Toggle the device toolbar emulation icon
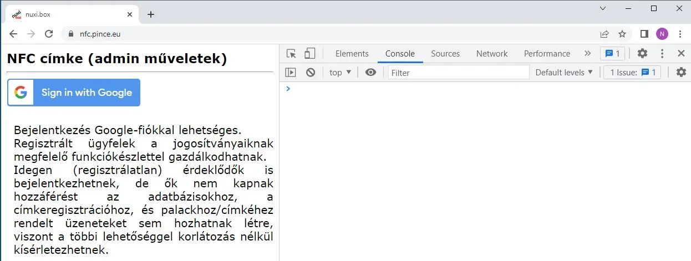 pyautogui.click(x=309, y=54)
